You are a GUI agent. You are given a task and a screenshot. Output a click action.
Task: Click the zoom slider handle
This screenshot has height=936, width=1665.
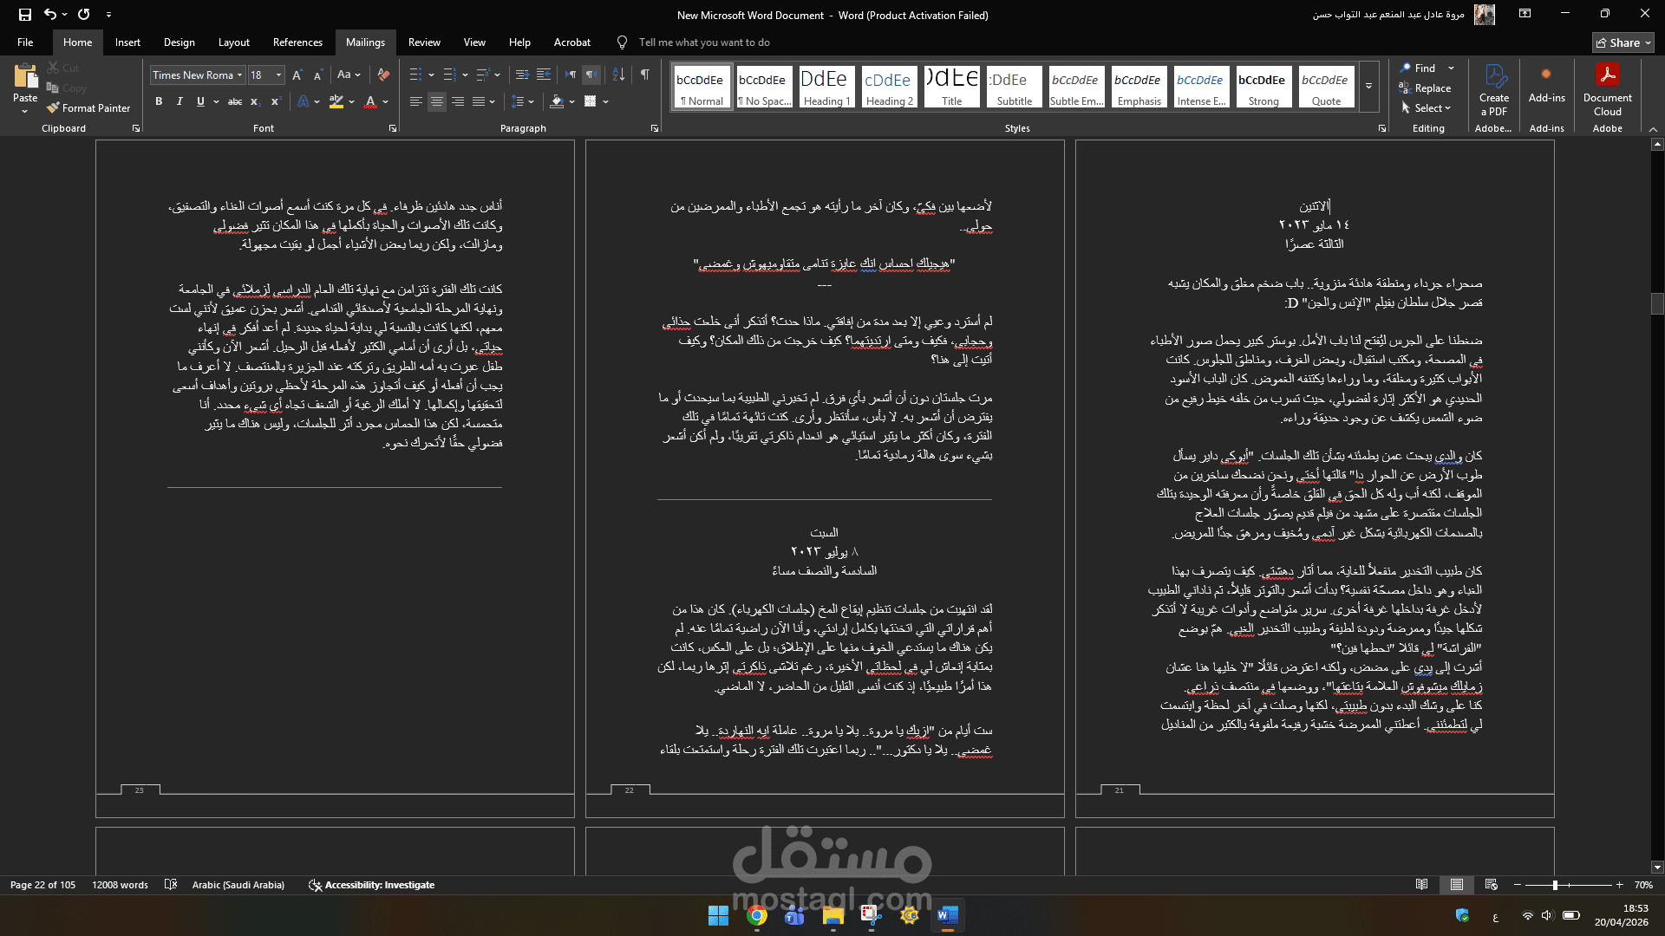1555,885
